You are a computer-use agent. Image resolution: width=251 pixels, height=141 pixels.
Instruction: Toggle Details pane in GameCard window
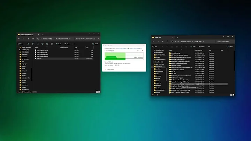pos(95,44)
